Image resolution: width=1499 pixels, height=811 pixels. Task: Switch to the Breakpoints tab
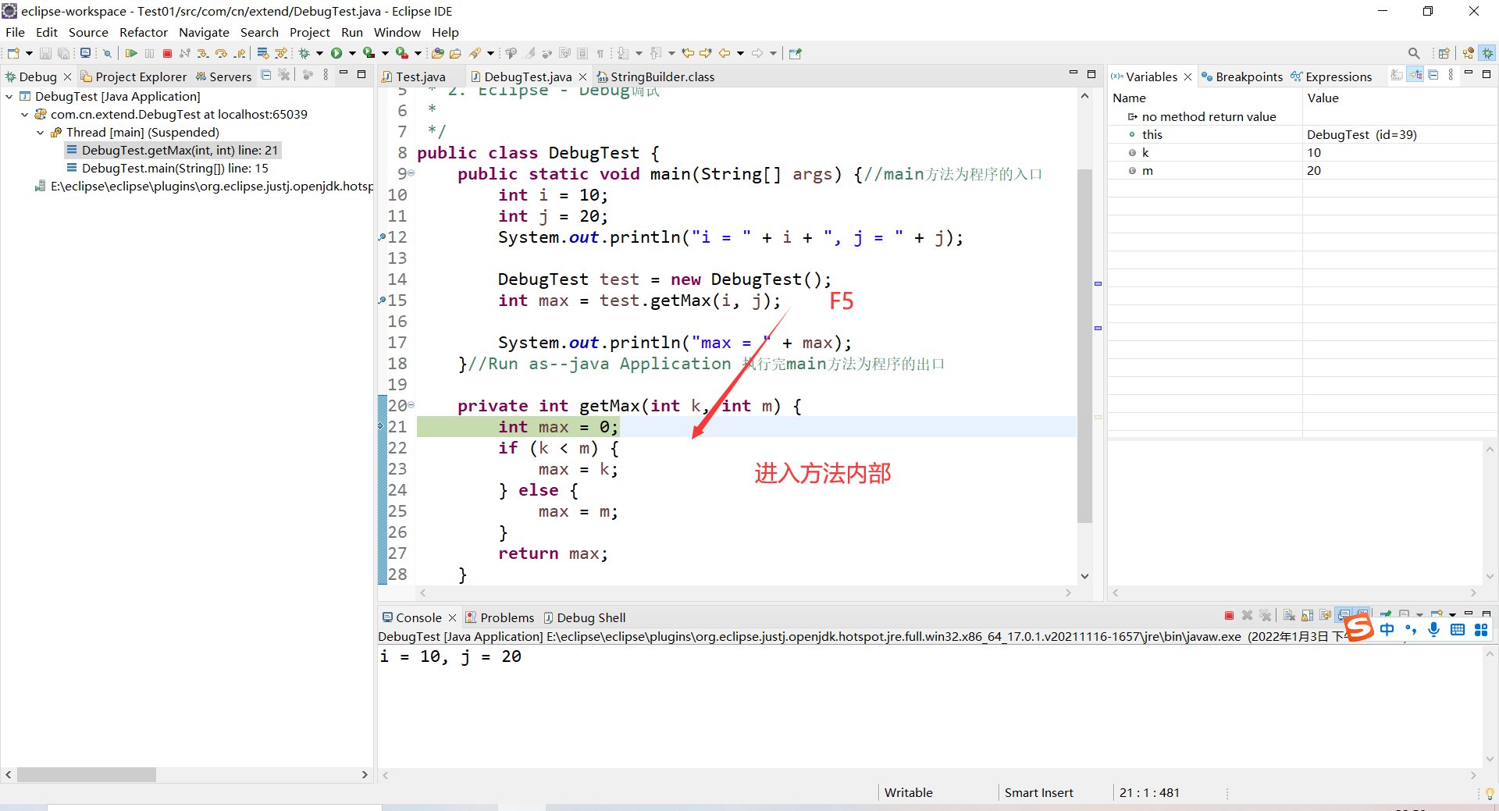point(1249,76)
